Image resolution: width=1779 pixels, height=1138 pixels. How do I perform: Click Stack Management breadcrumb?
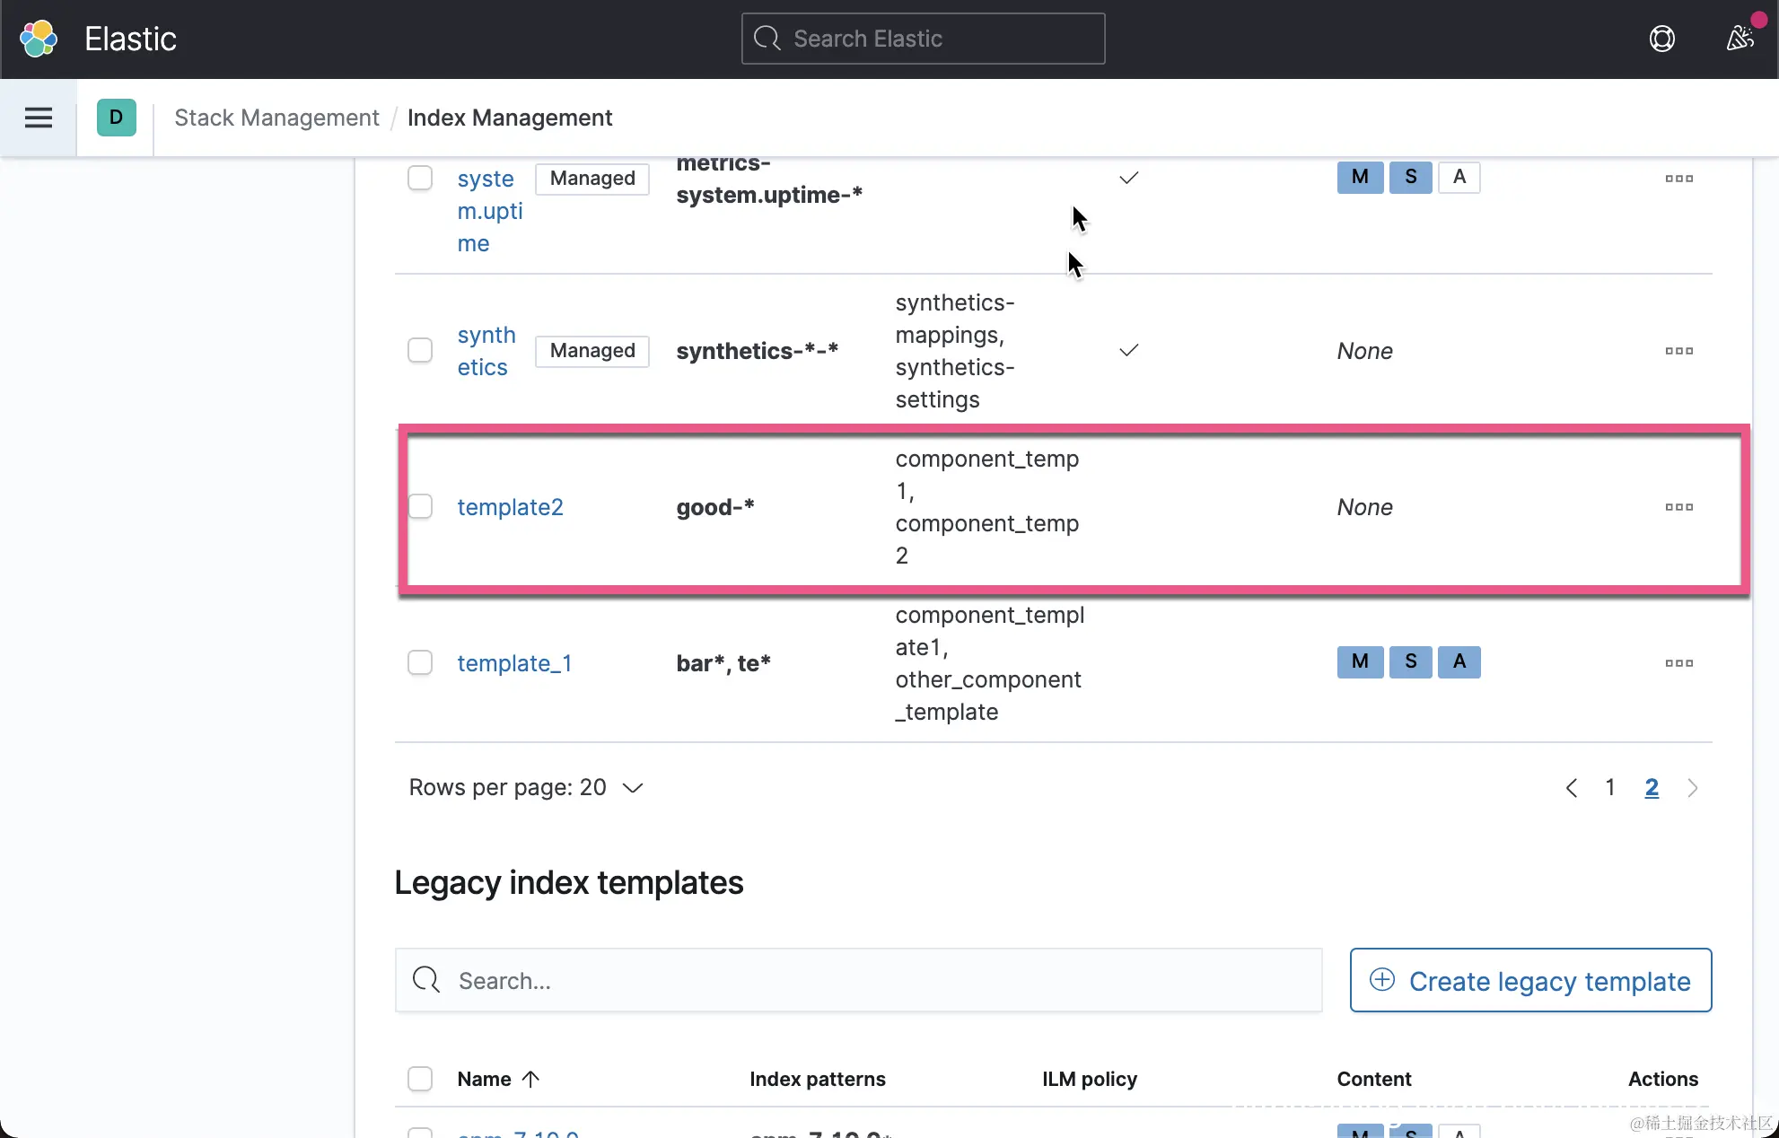click(276, 118)
